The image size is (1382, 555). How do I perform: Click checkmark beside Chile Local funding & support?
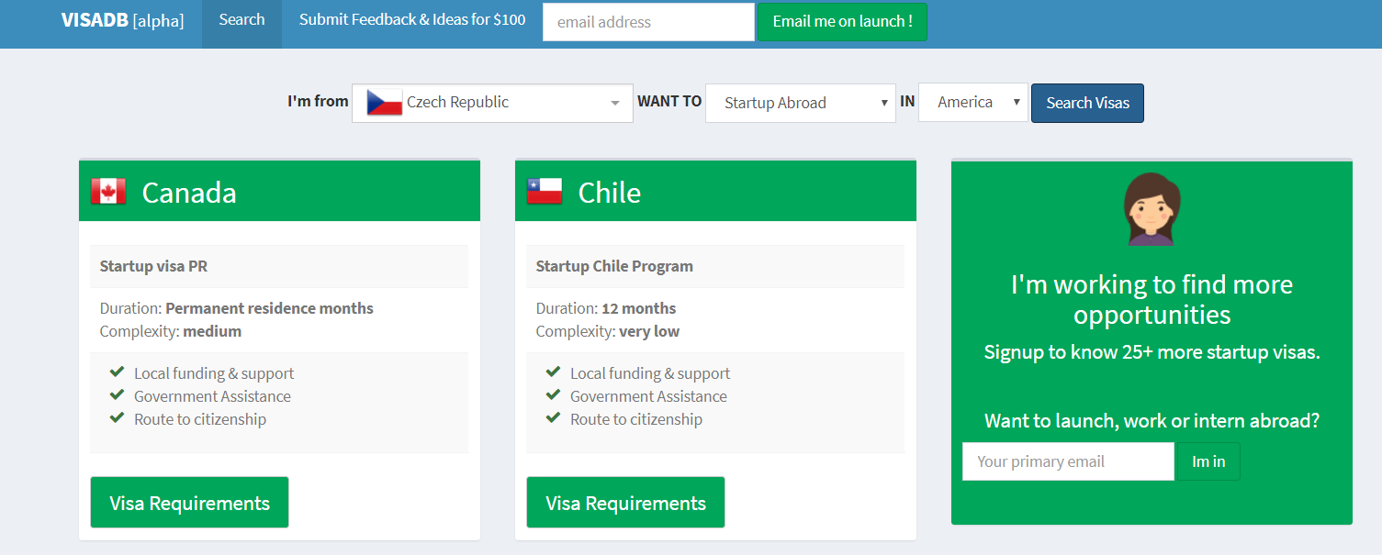553,372
